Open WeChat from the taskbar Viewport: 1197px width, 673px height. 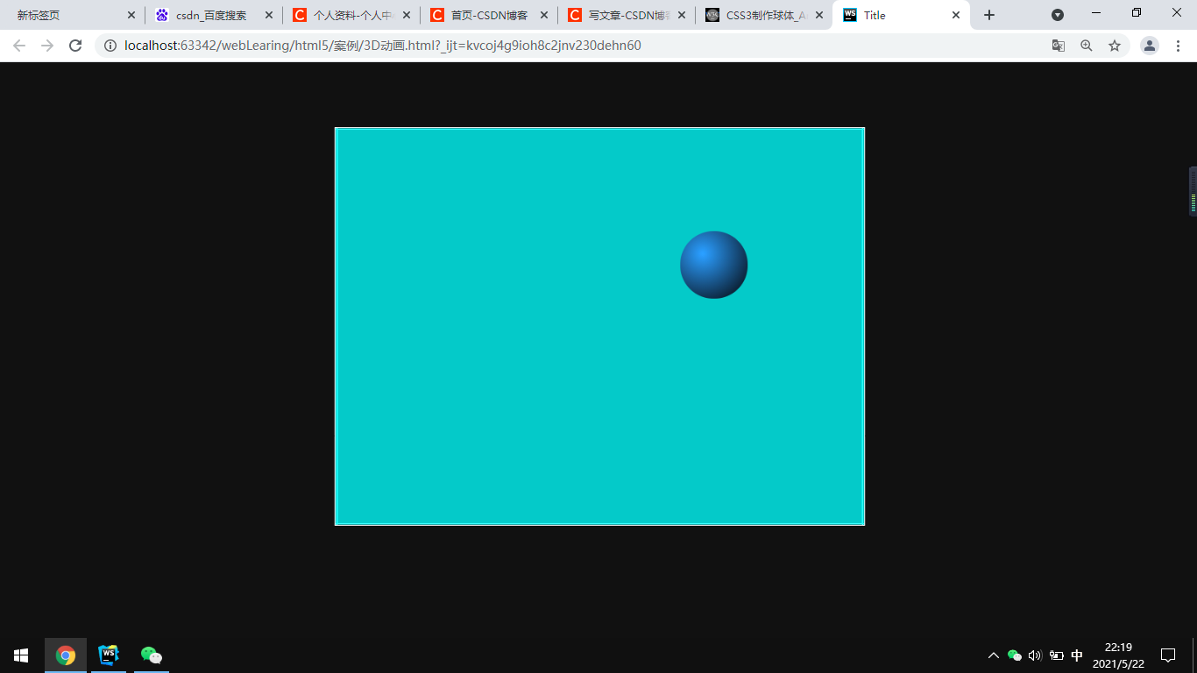click(152, 655)
